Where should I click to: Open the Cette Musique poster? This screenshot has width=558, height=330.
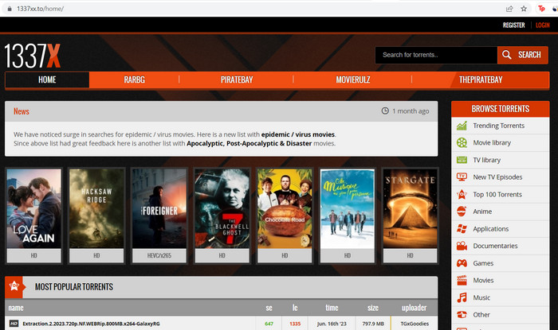[x=348, y=209]
